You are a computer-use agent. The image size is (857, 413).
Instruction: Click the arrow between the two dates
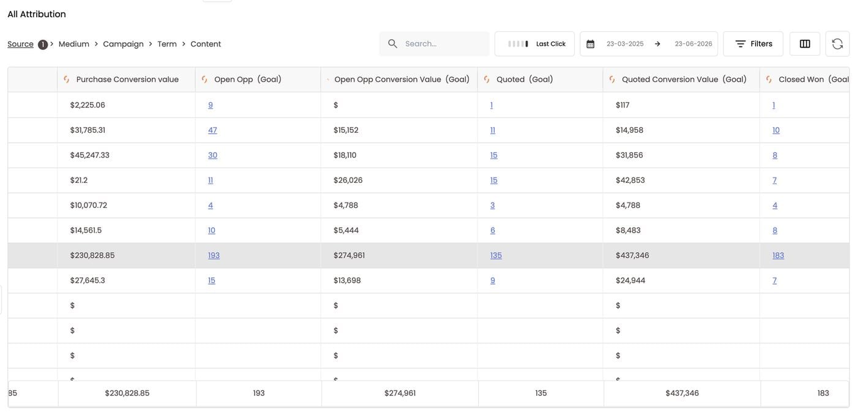point(657,44)
